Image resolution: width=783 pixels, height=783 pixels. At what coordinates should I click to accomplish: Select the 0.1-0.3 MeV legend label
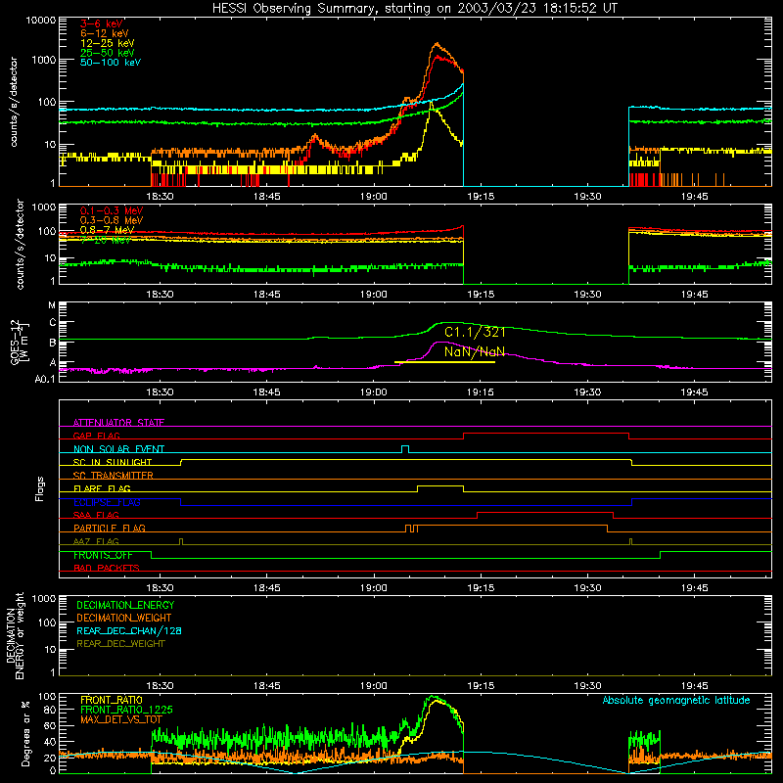pyautogui.click(x=112, y=210)
